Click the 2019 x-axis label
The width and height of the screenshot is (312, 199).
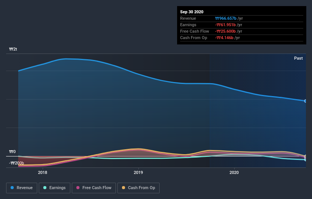138,172
